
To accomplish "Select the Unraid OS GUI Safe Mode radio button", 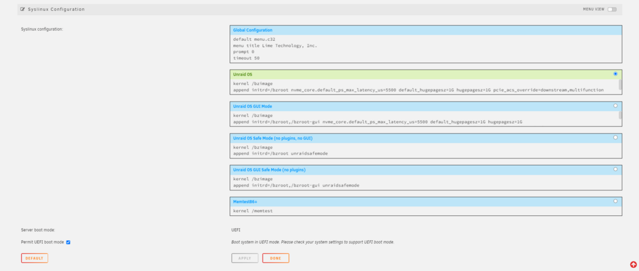I will (615, 169).
